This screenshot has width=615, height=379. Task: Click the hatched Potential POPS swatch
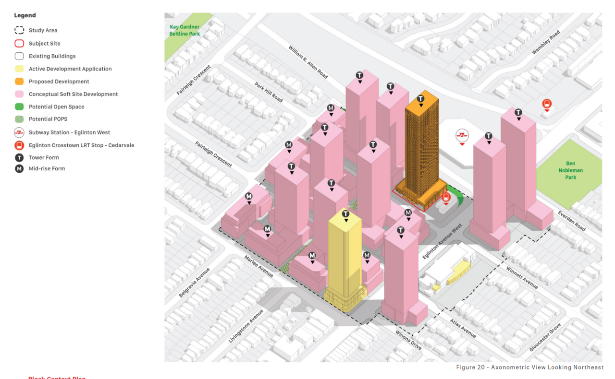[x=19, y=119]
